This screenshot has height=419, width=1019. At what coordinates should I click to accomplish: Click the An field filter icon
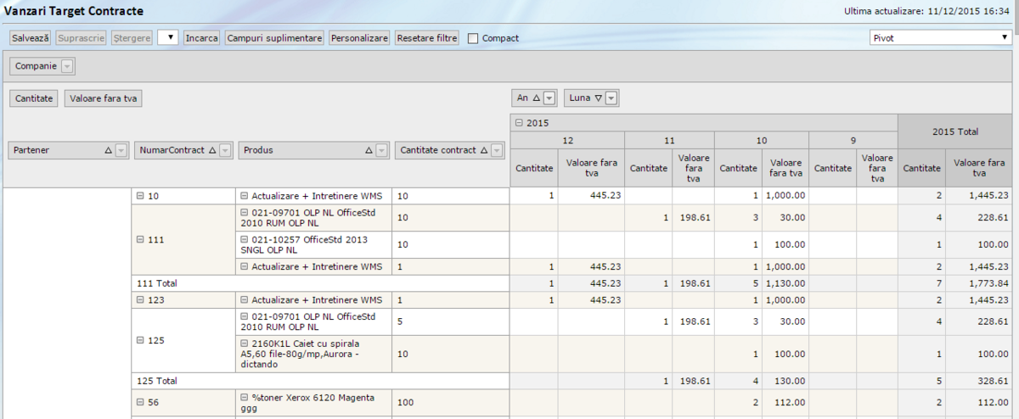click(x=549, y=98)
